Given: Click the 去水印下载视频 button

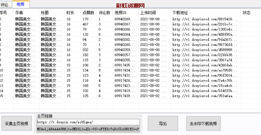Looking at the screenshot, I should [203, 124].
